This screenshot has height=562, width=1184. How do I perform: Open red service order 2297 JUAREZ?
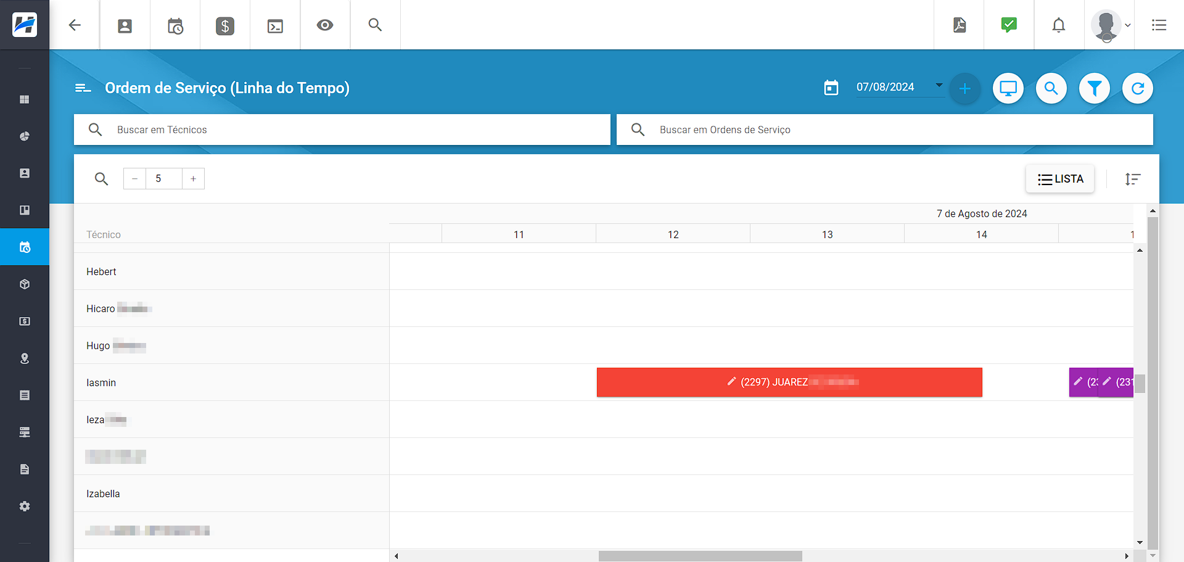coord(789,382)
